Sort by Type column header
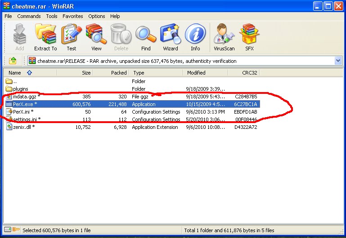The width and height of the screenshot is (346, 238). point(156,73)
